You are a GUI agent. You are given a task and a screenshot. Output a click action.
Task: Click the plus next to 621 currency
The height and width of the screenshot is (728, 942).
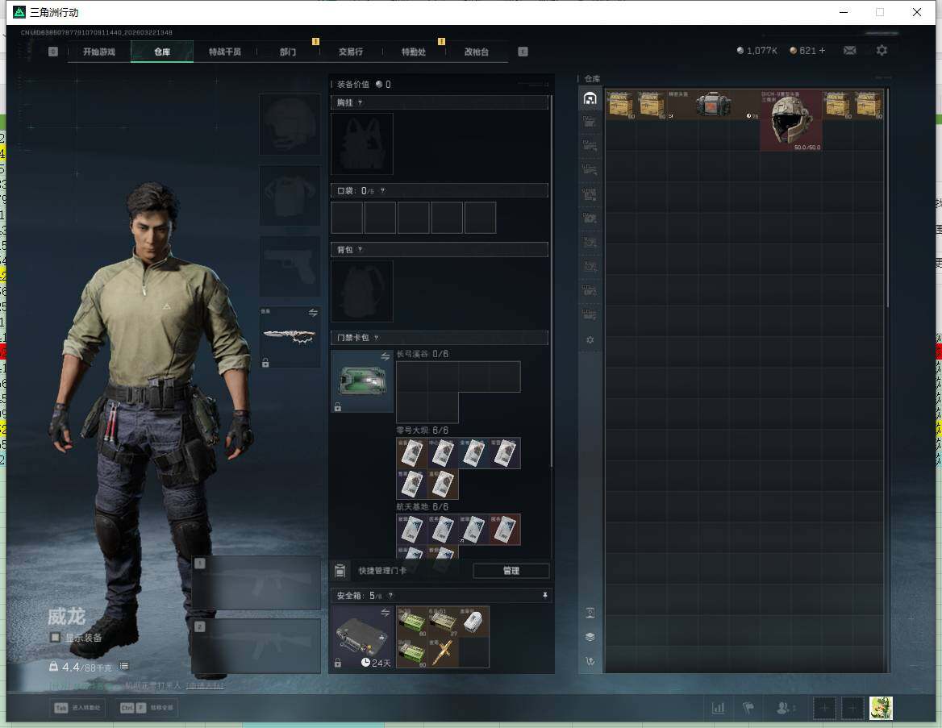point(822,51)
